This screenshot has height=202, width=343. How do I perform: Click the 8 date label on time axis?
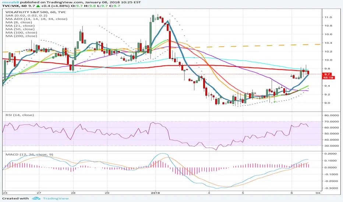pyautogui.click(x=291, y=193)
